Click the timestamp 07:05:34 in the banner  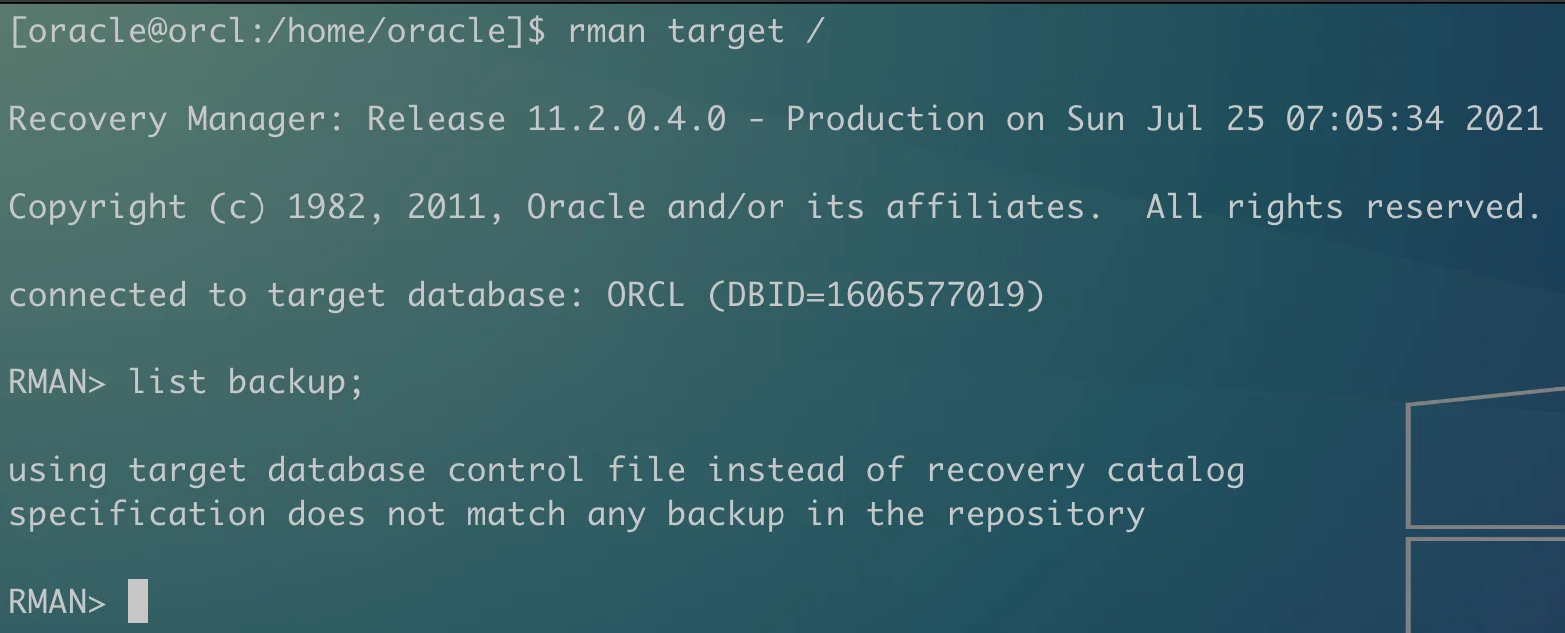1364,119
